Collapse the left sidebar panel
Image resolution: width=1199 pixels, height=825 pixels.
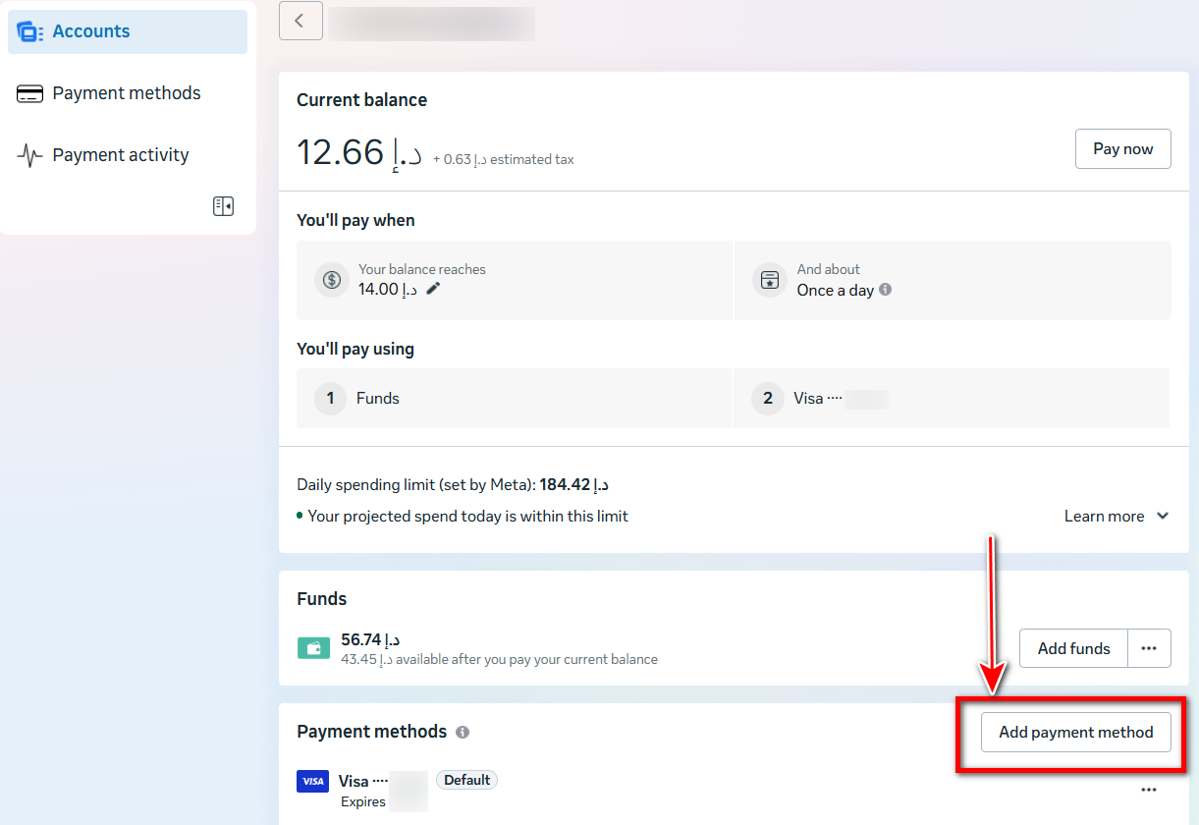(223, 206)
